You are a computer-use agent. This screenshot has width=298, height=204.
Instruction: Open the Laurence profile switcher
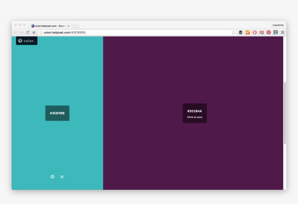tap(278, 25)
